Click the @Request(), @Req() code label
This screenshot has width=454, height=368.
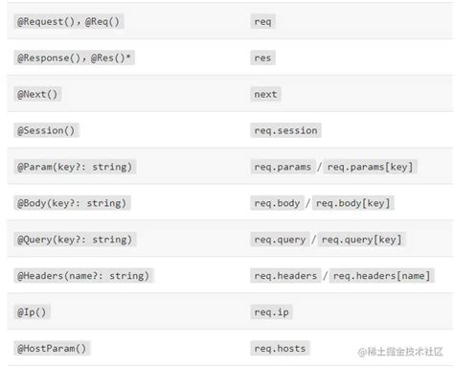pos(69,22)
